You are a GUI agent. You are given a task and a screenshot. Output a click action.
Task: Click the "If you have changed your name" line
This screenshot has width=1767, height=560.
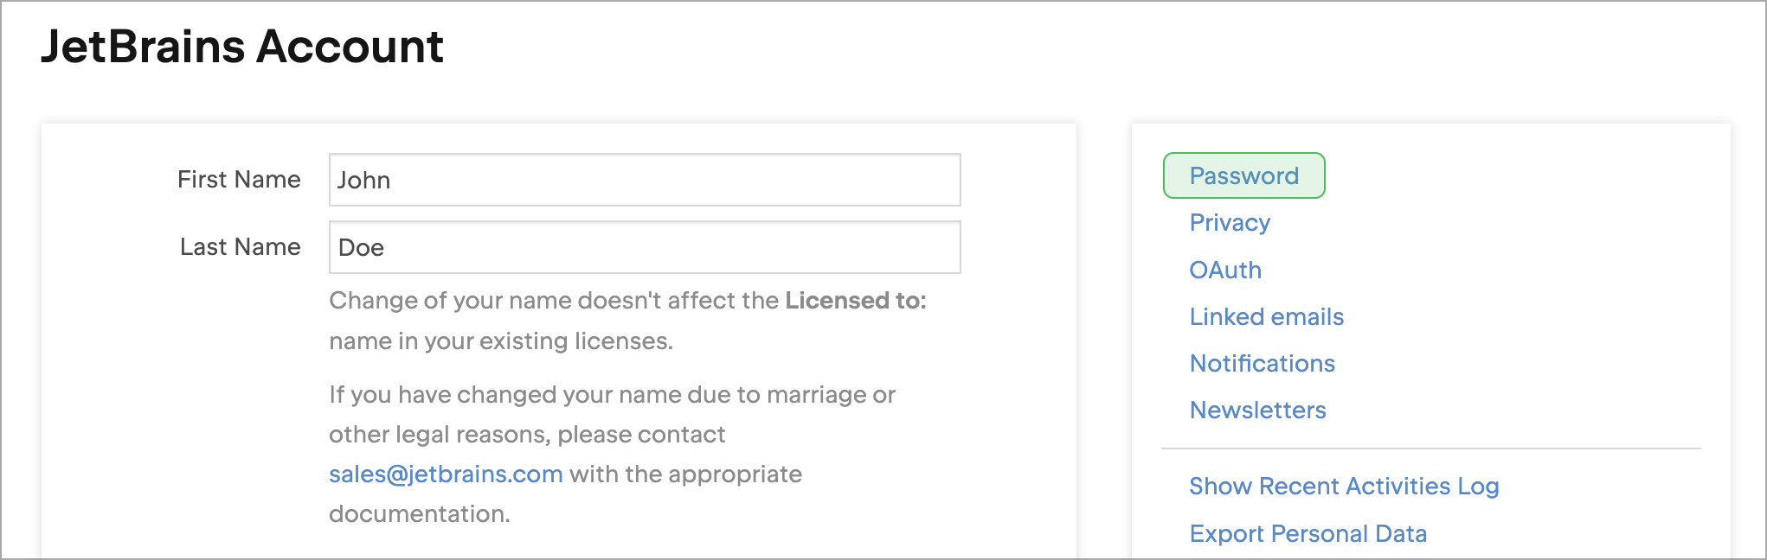pos(611,395)
